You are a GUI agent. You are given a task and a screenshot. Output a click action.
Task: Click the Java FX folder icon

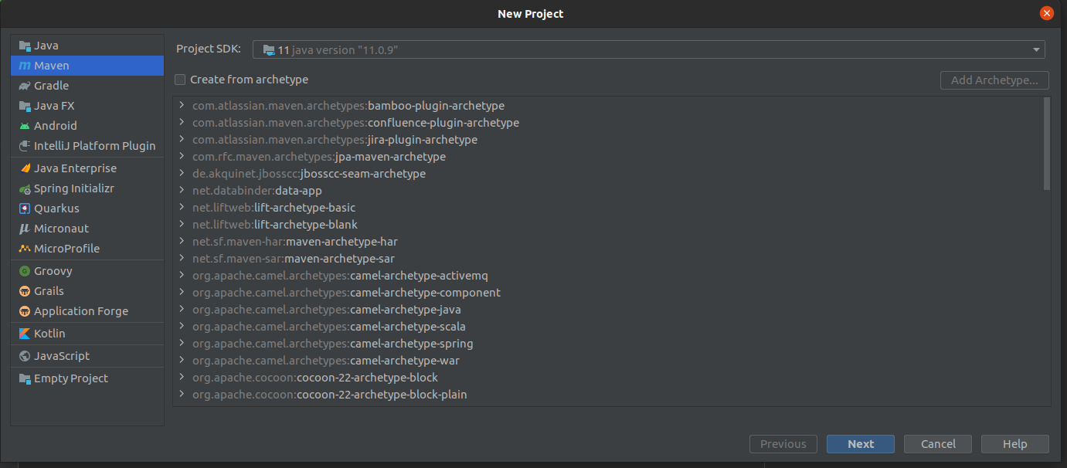[x=25, y=106]
